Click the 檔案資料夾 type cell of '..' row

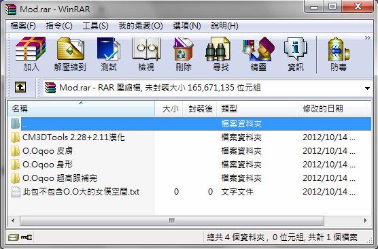click(241, 124)
